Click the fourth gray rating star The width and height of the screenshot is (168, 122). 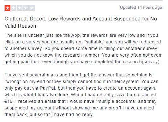tap(26, 8)
